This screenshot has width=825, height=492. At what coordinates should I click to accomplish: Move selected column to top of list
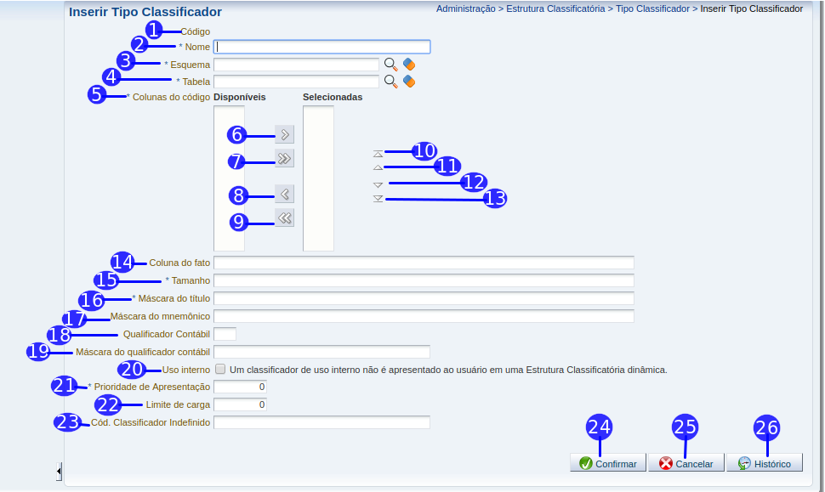click(378, 154)
